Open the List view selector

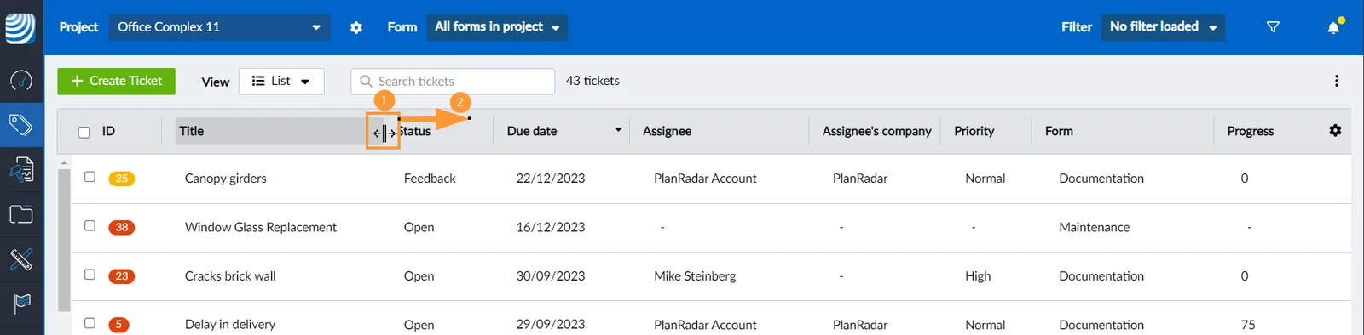pyautogui.click(x=281, y=81)
